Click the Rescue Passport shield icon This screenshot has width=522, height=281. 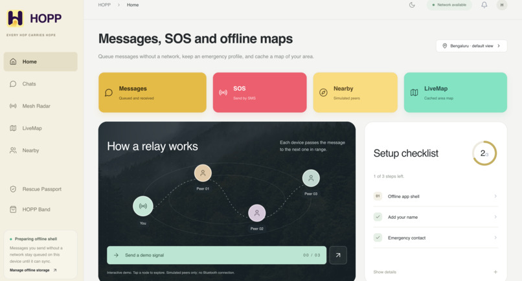tap(13, 189)
